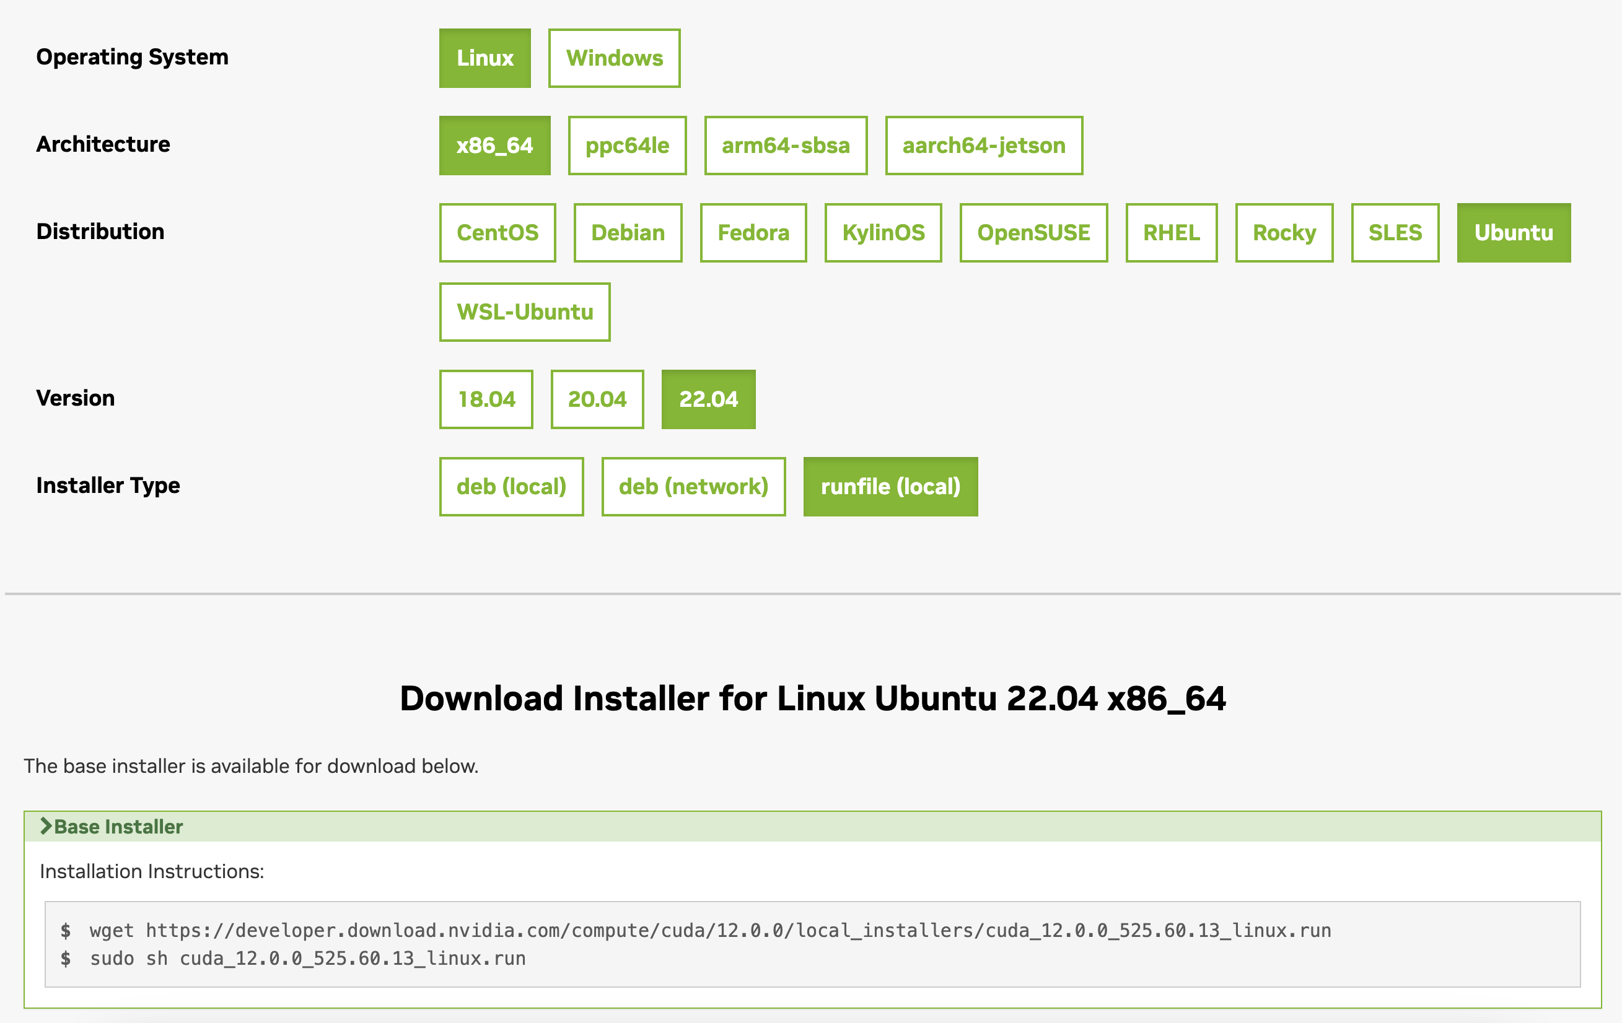Select aarch64-jetson architecture
Viewport: 1622px width, 1023px height.
tap(983, 146)
